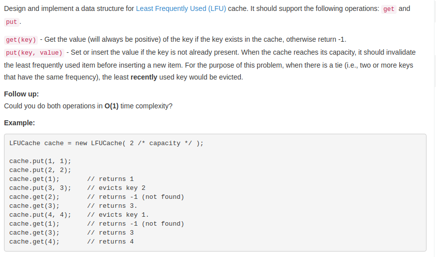Click the bold word 'recently'

click(144, 78)
